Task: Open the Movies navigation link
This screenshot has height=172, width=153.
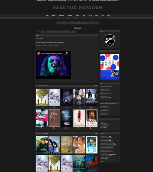Action: [x=54, y=15]
